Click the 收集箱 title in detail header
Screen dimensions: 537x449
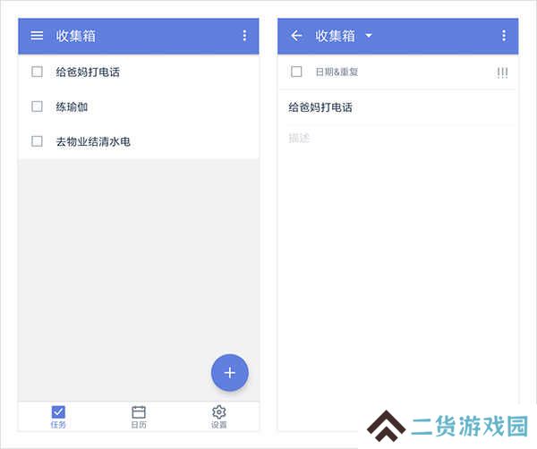click(335, 36)
